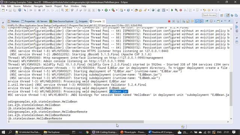Click the Debug bug icon
This screenshot has height=135, width=240.
click(99, 10)
